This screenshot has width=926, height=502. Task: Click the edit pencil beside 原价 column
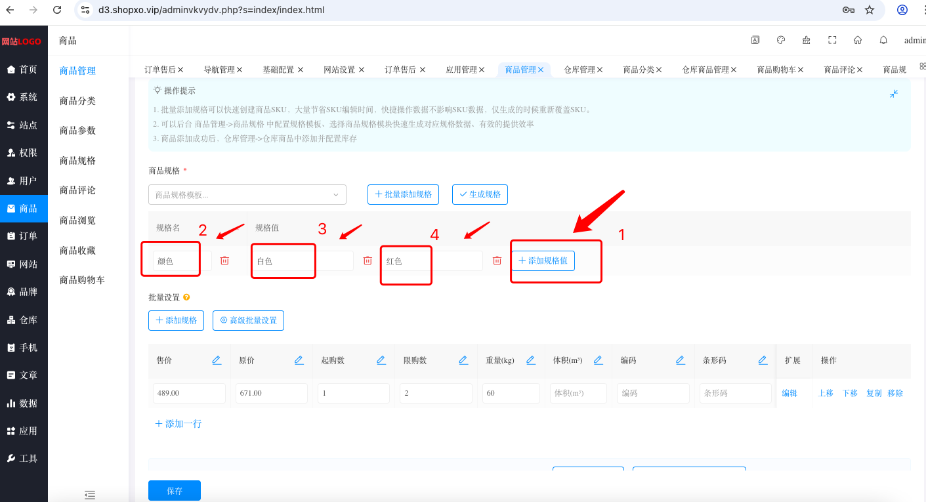pyautogui.click(x=299, y=360)
